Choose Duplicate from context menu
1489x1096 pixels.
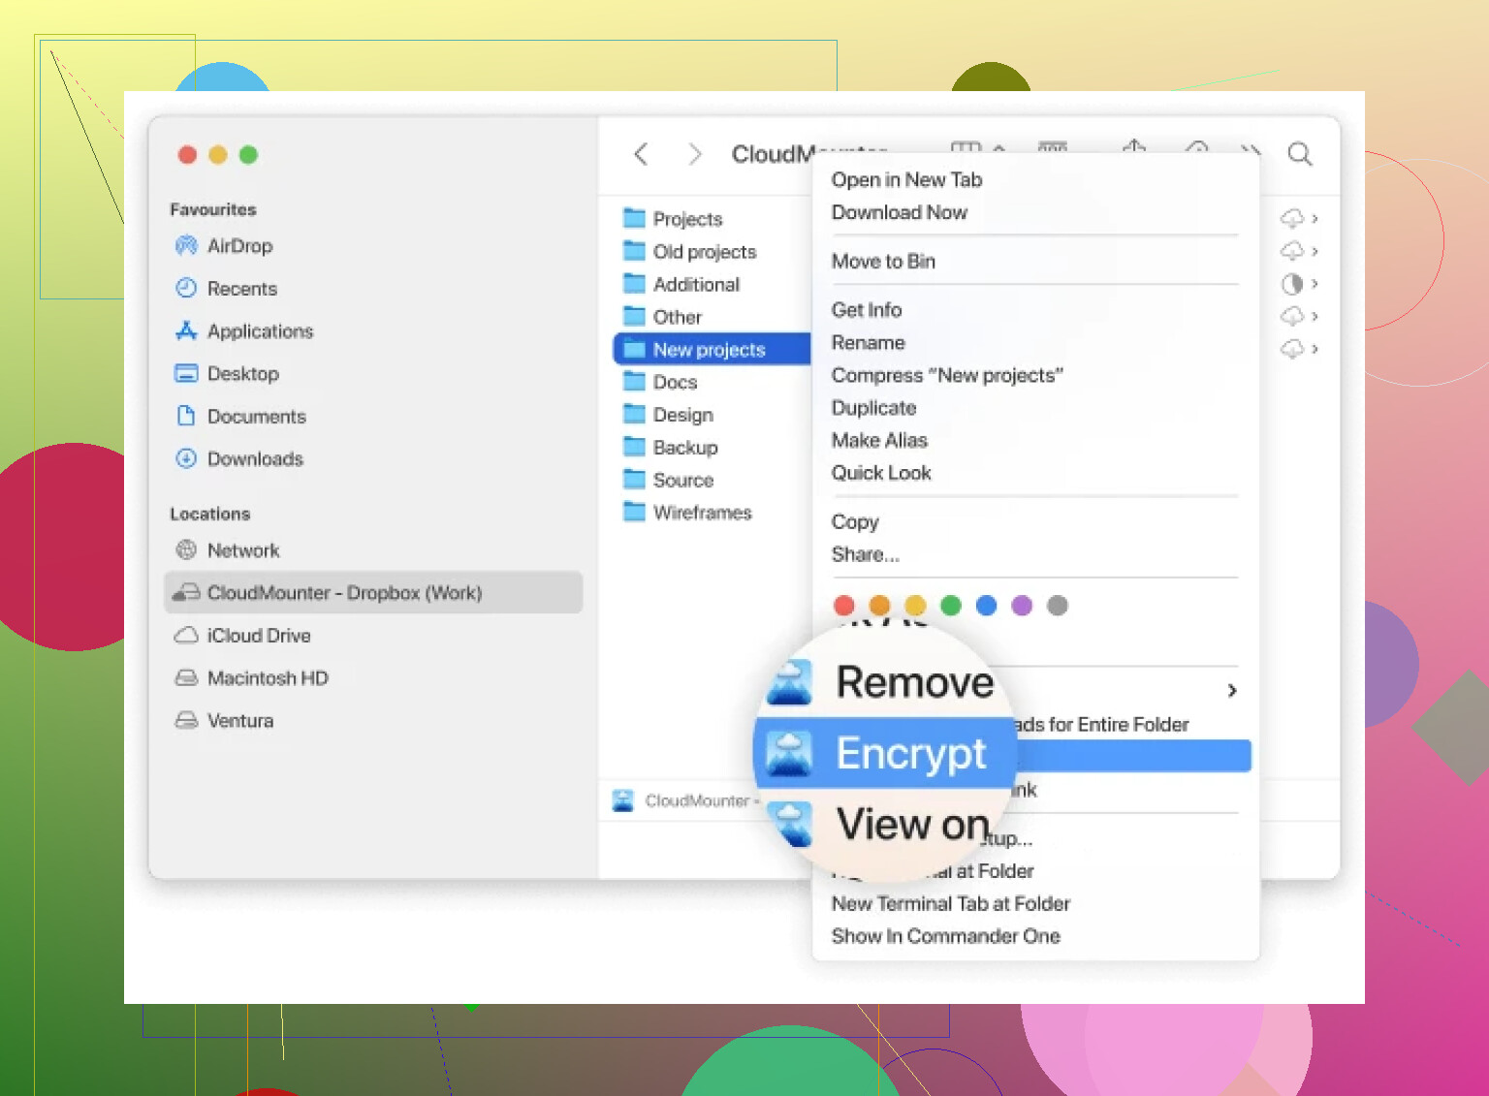(873, 408)
